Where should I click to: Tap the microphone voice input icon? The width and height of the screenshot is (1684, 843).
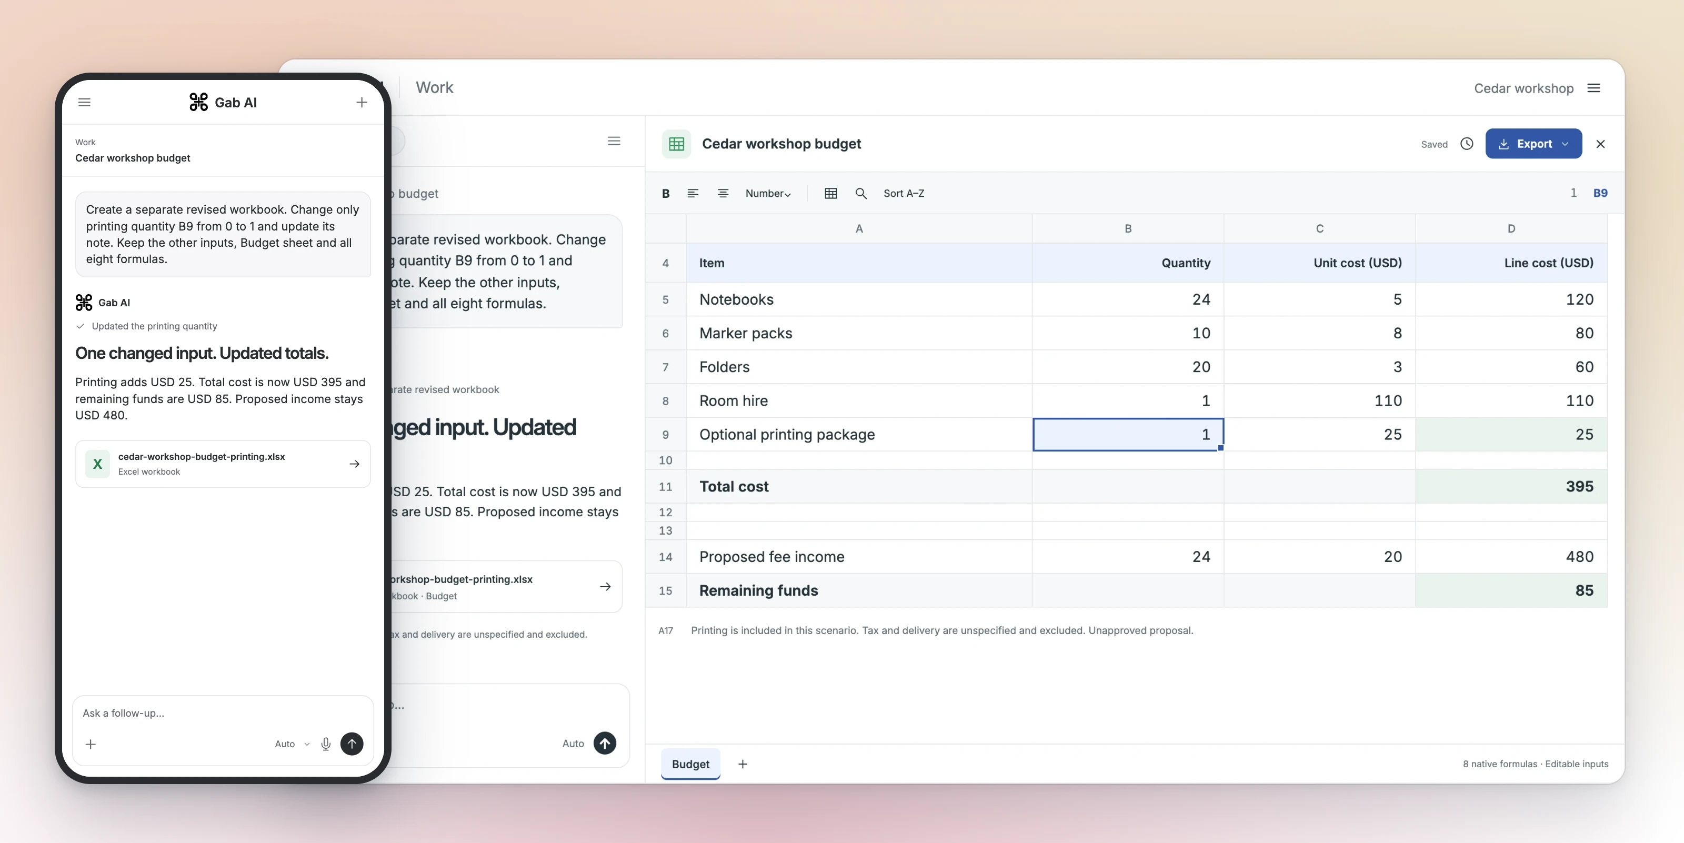(326, 744)
